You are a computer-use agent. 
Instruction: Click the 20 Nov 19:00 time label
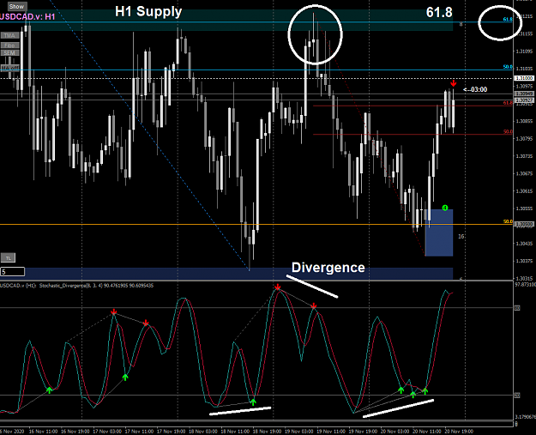(459, 432)
